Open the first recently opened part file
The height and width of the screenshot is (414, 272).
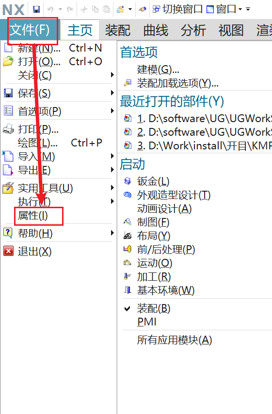(x=197, y=119)
